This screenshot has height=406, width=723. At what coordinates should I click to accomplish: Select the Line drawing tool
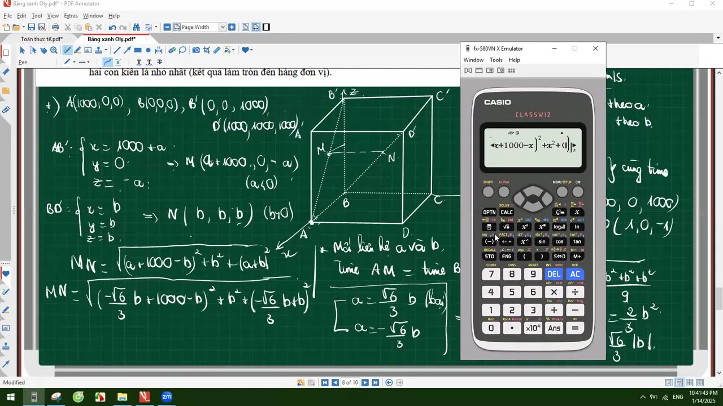click(117, 50)
